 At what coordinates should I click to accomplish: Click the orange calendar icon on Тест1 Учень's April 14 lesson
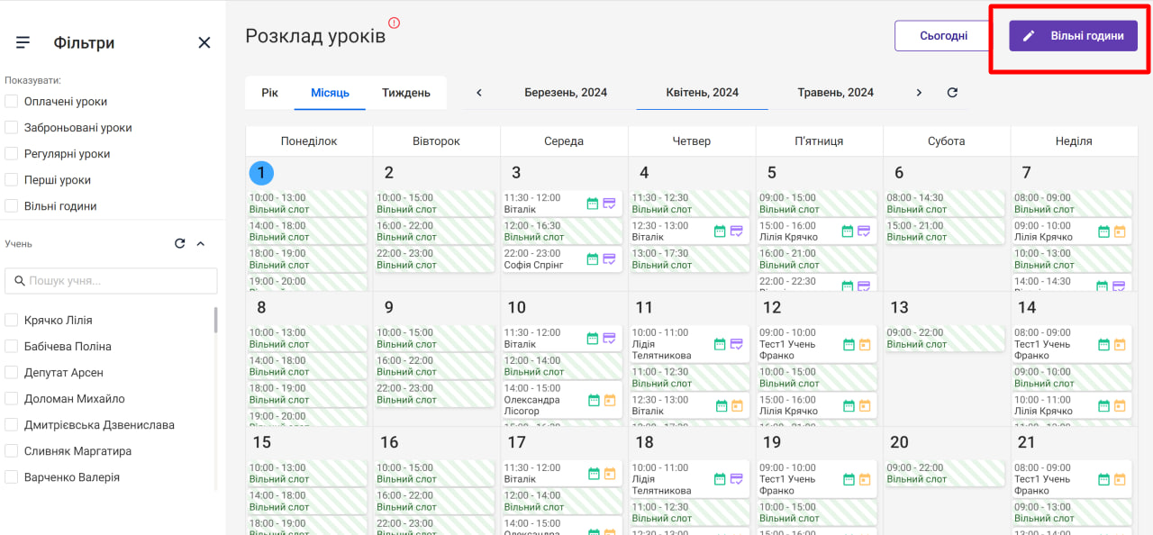click(x=1120, y=344)
